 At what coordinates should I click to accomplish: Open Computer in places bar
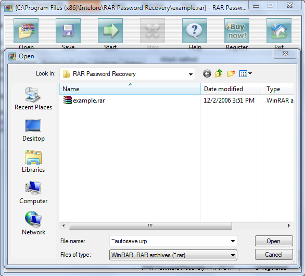(x=33, y=193)
